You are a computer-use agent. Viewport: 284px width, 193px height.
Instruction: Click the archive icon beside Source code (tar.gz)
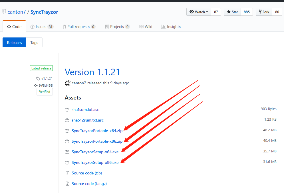point(67,184)
